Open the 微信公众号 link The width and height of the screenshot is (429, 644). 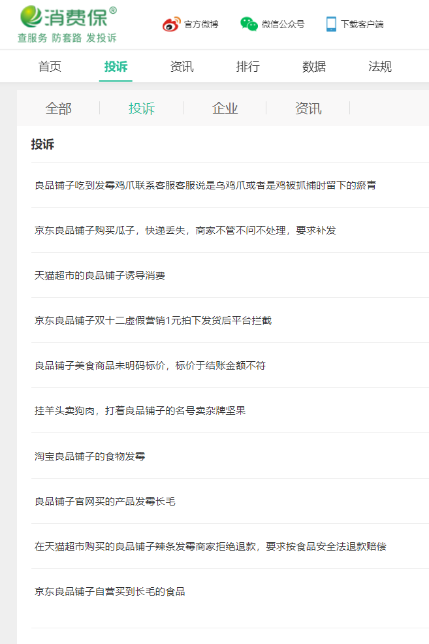coord(283,25)
